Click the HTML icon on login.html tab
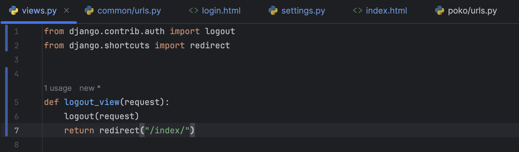This screenshot has width=519, height=152. tap(193, 11)
